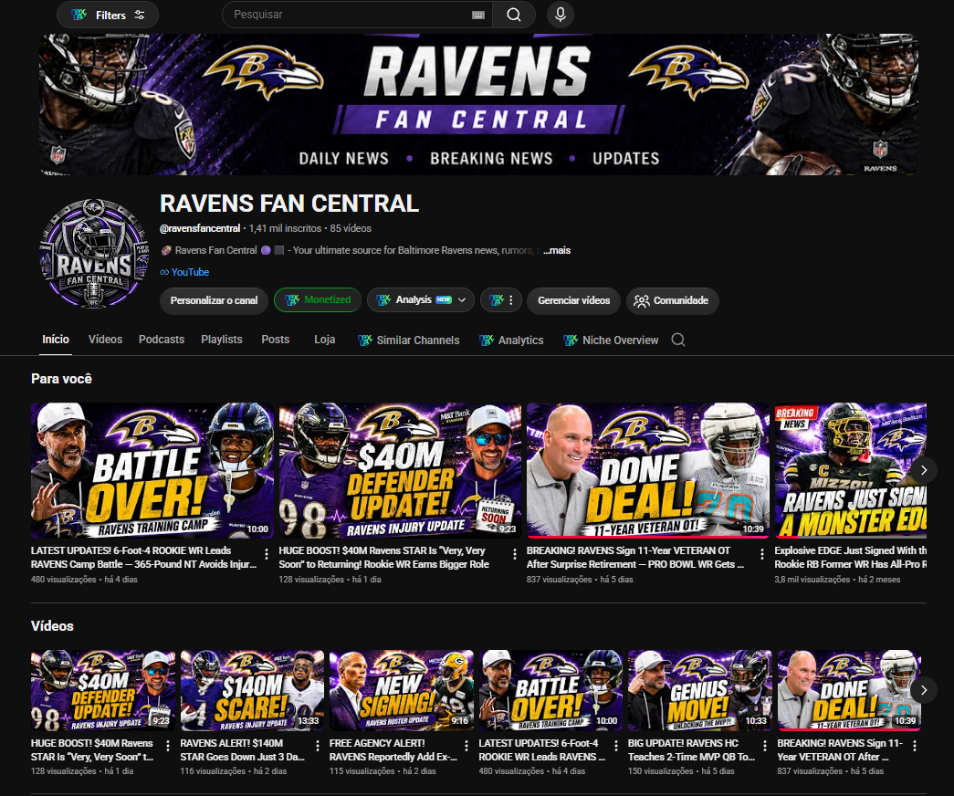Click the Ravens Fan Central channel avatar
954x796 pixels.
click(x=94, y=253)
